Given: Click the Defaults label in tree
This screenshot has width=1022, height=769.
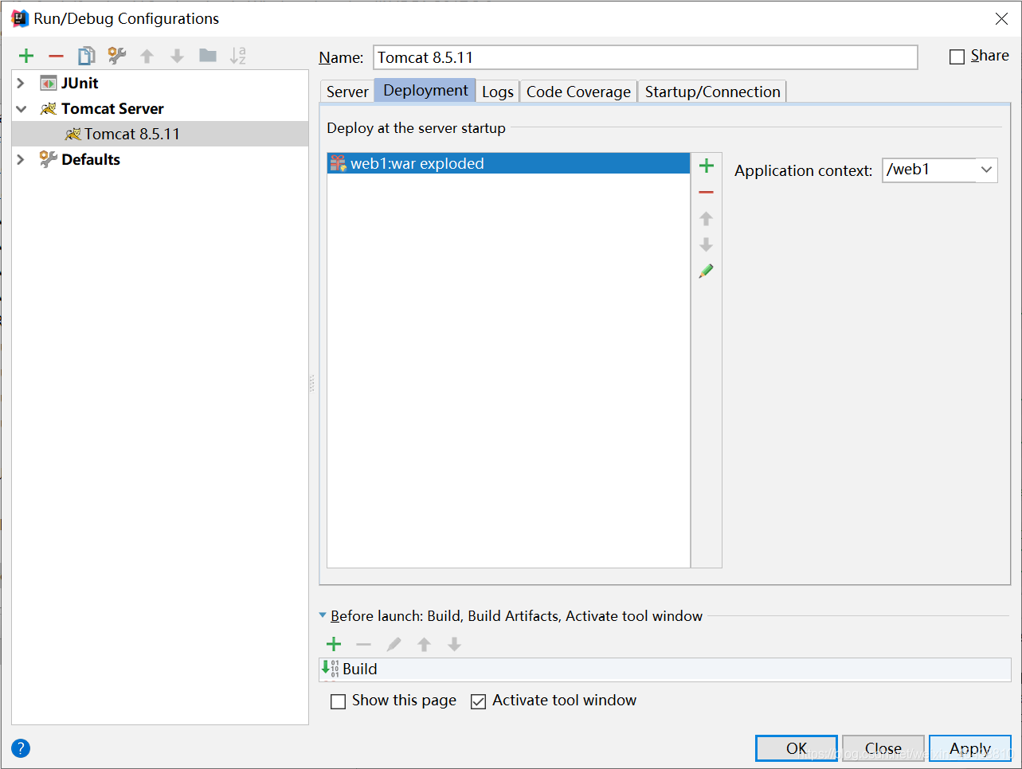Looking at the screenshot, I should pos(91,159).
